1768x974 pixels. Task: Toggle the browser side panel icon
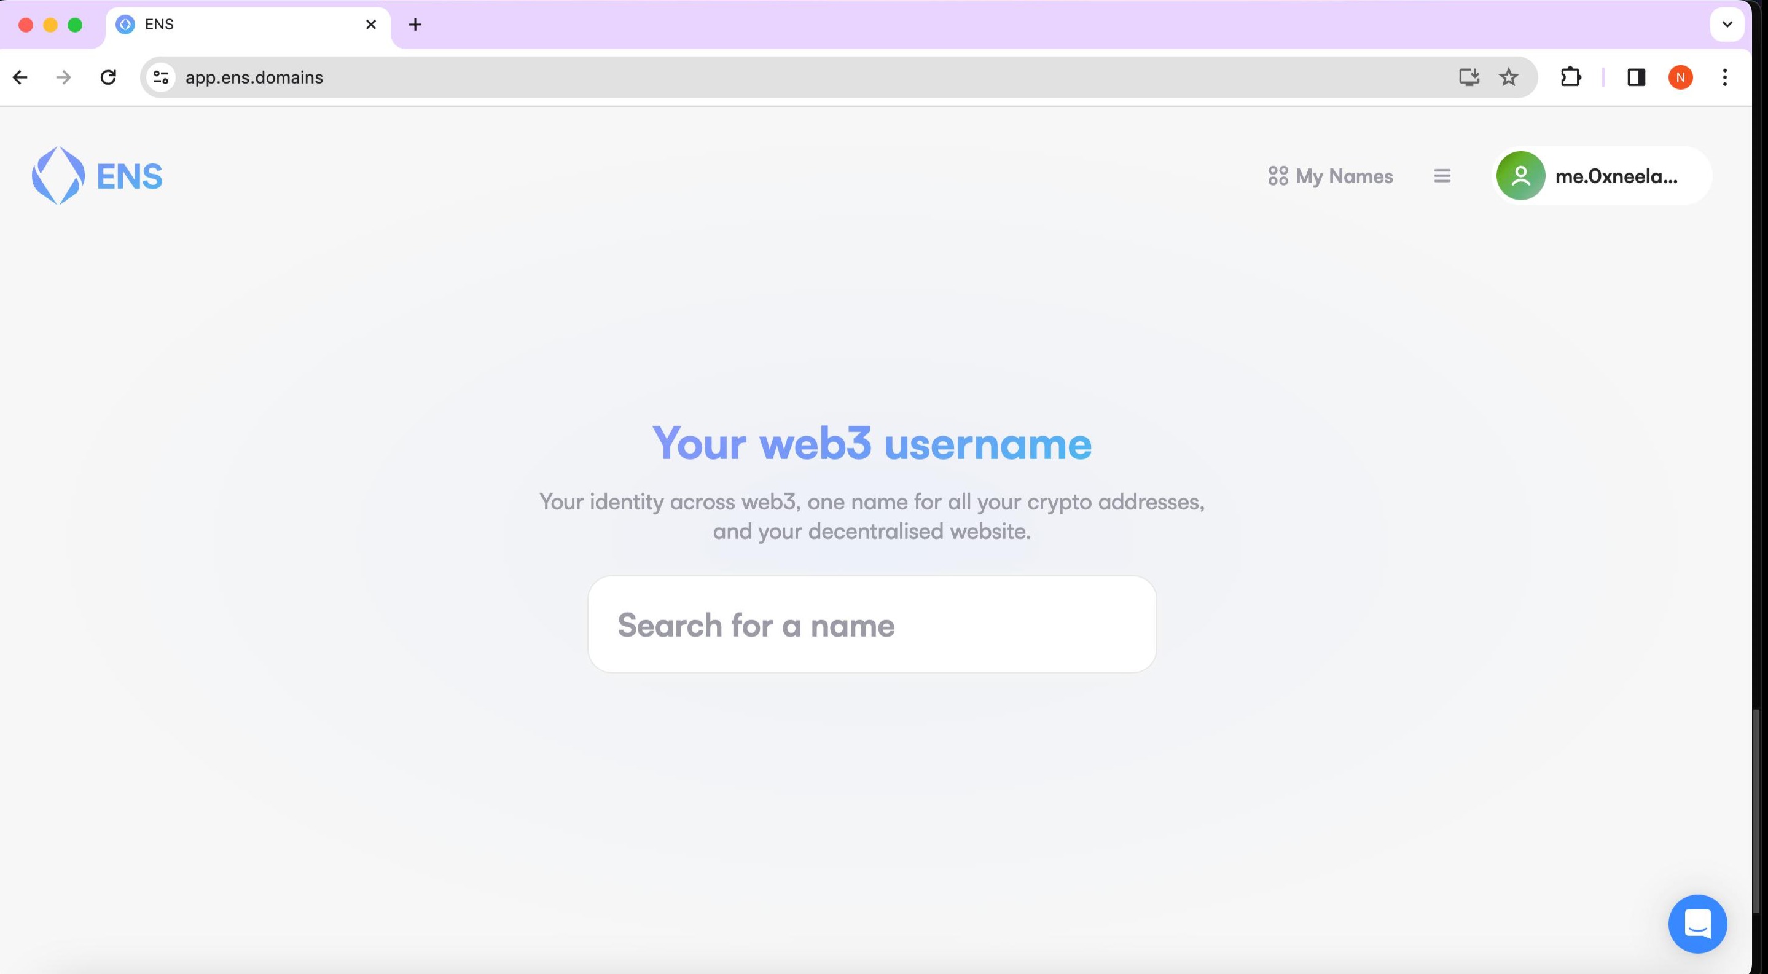[x=1635, y=77]
